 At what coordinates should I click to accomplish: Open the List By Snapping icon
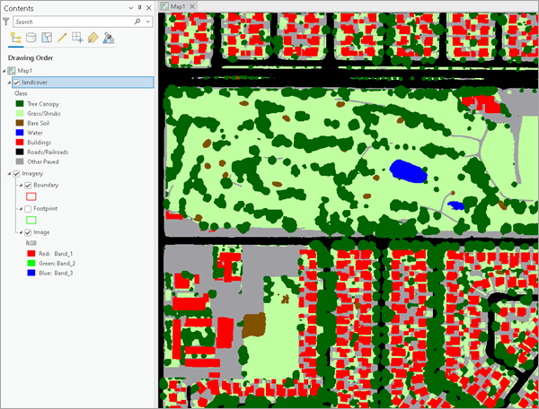[77, 38]
